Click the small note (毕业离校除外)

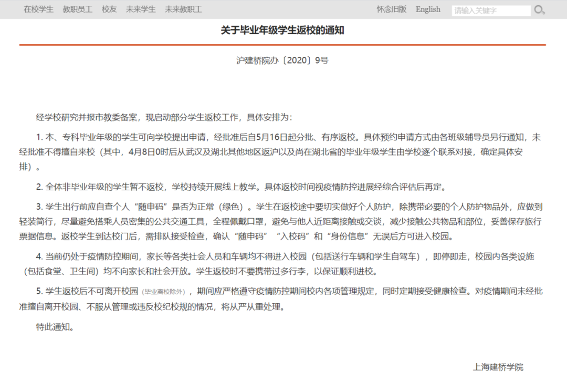(164, 292)
